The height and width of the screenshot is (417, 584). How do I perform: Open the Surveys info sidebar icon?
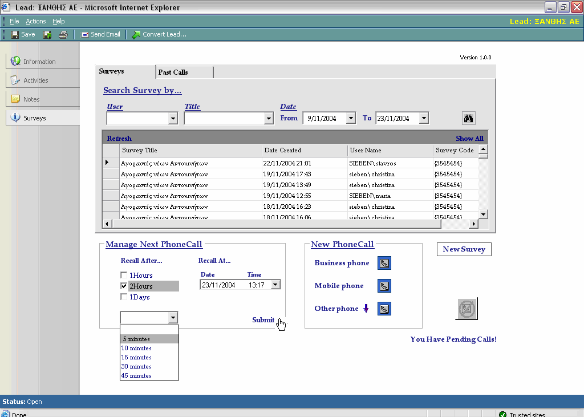(x=15, y=118)
